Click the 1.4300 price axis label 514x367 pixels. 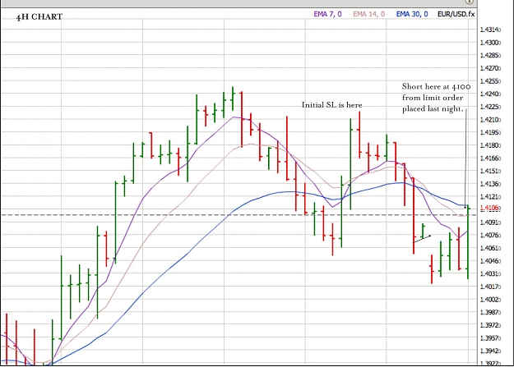[x=490, y=43]
